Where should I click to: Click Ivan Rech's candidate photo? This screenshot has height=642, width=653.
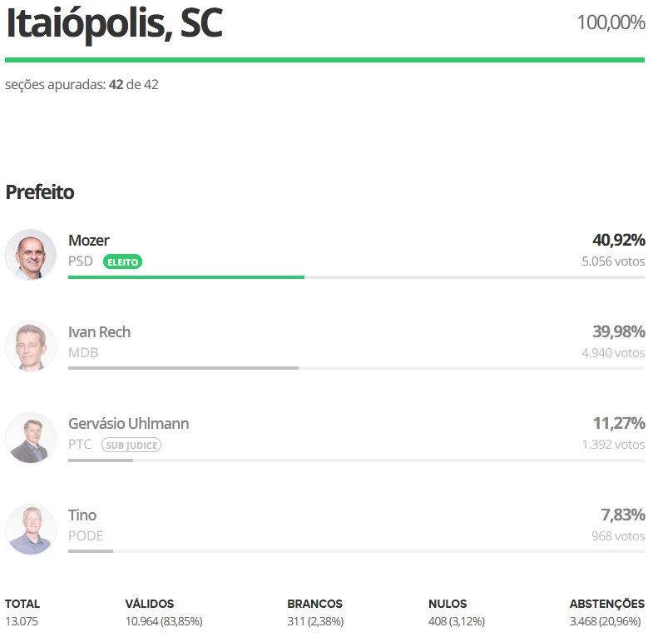pyautogui.click(x=31, y=346)
